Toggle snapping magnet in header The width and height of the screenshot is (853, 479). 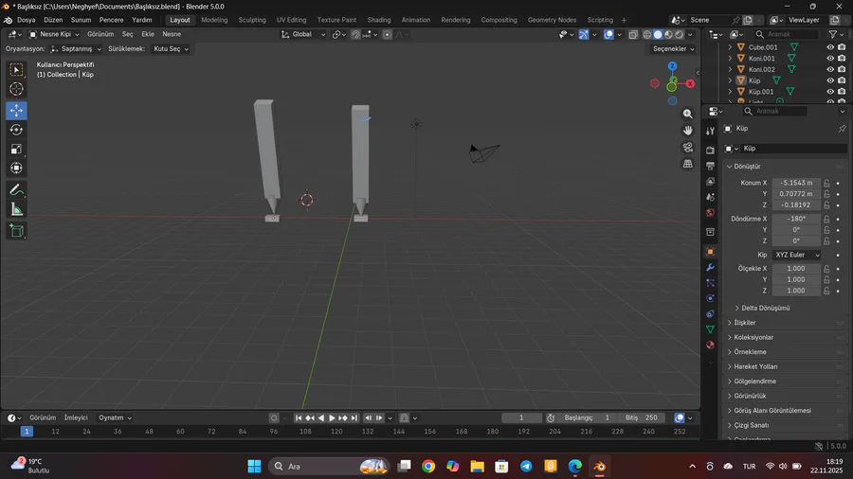point(355,34)
